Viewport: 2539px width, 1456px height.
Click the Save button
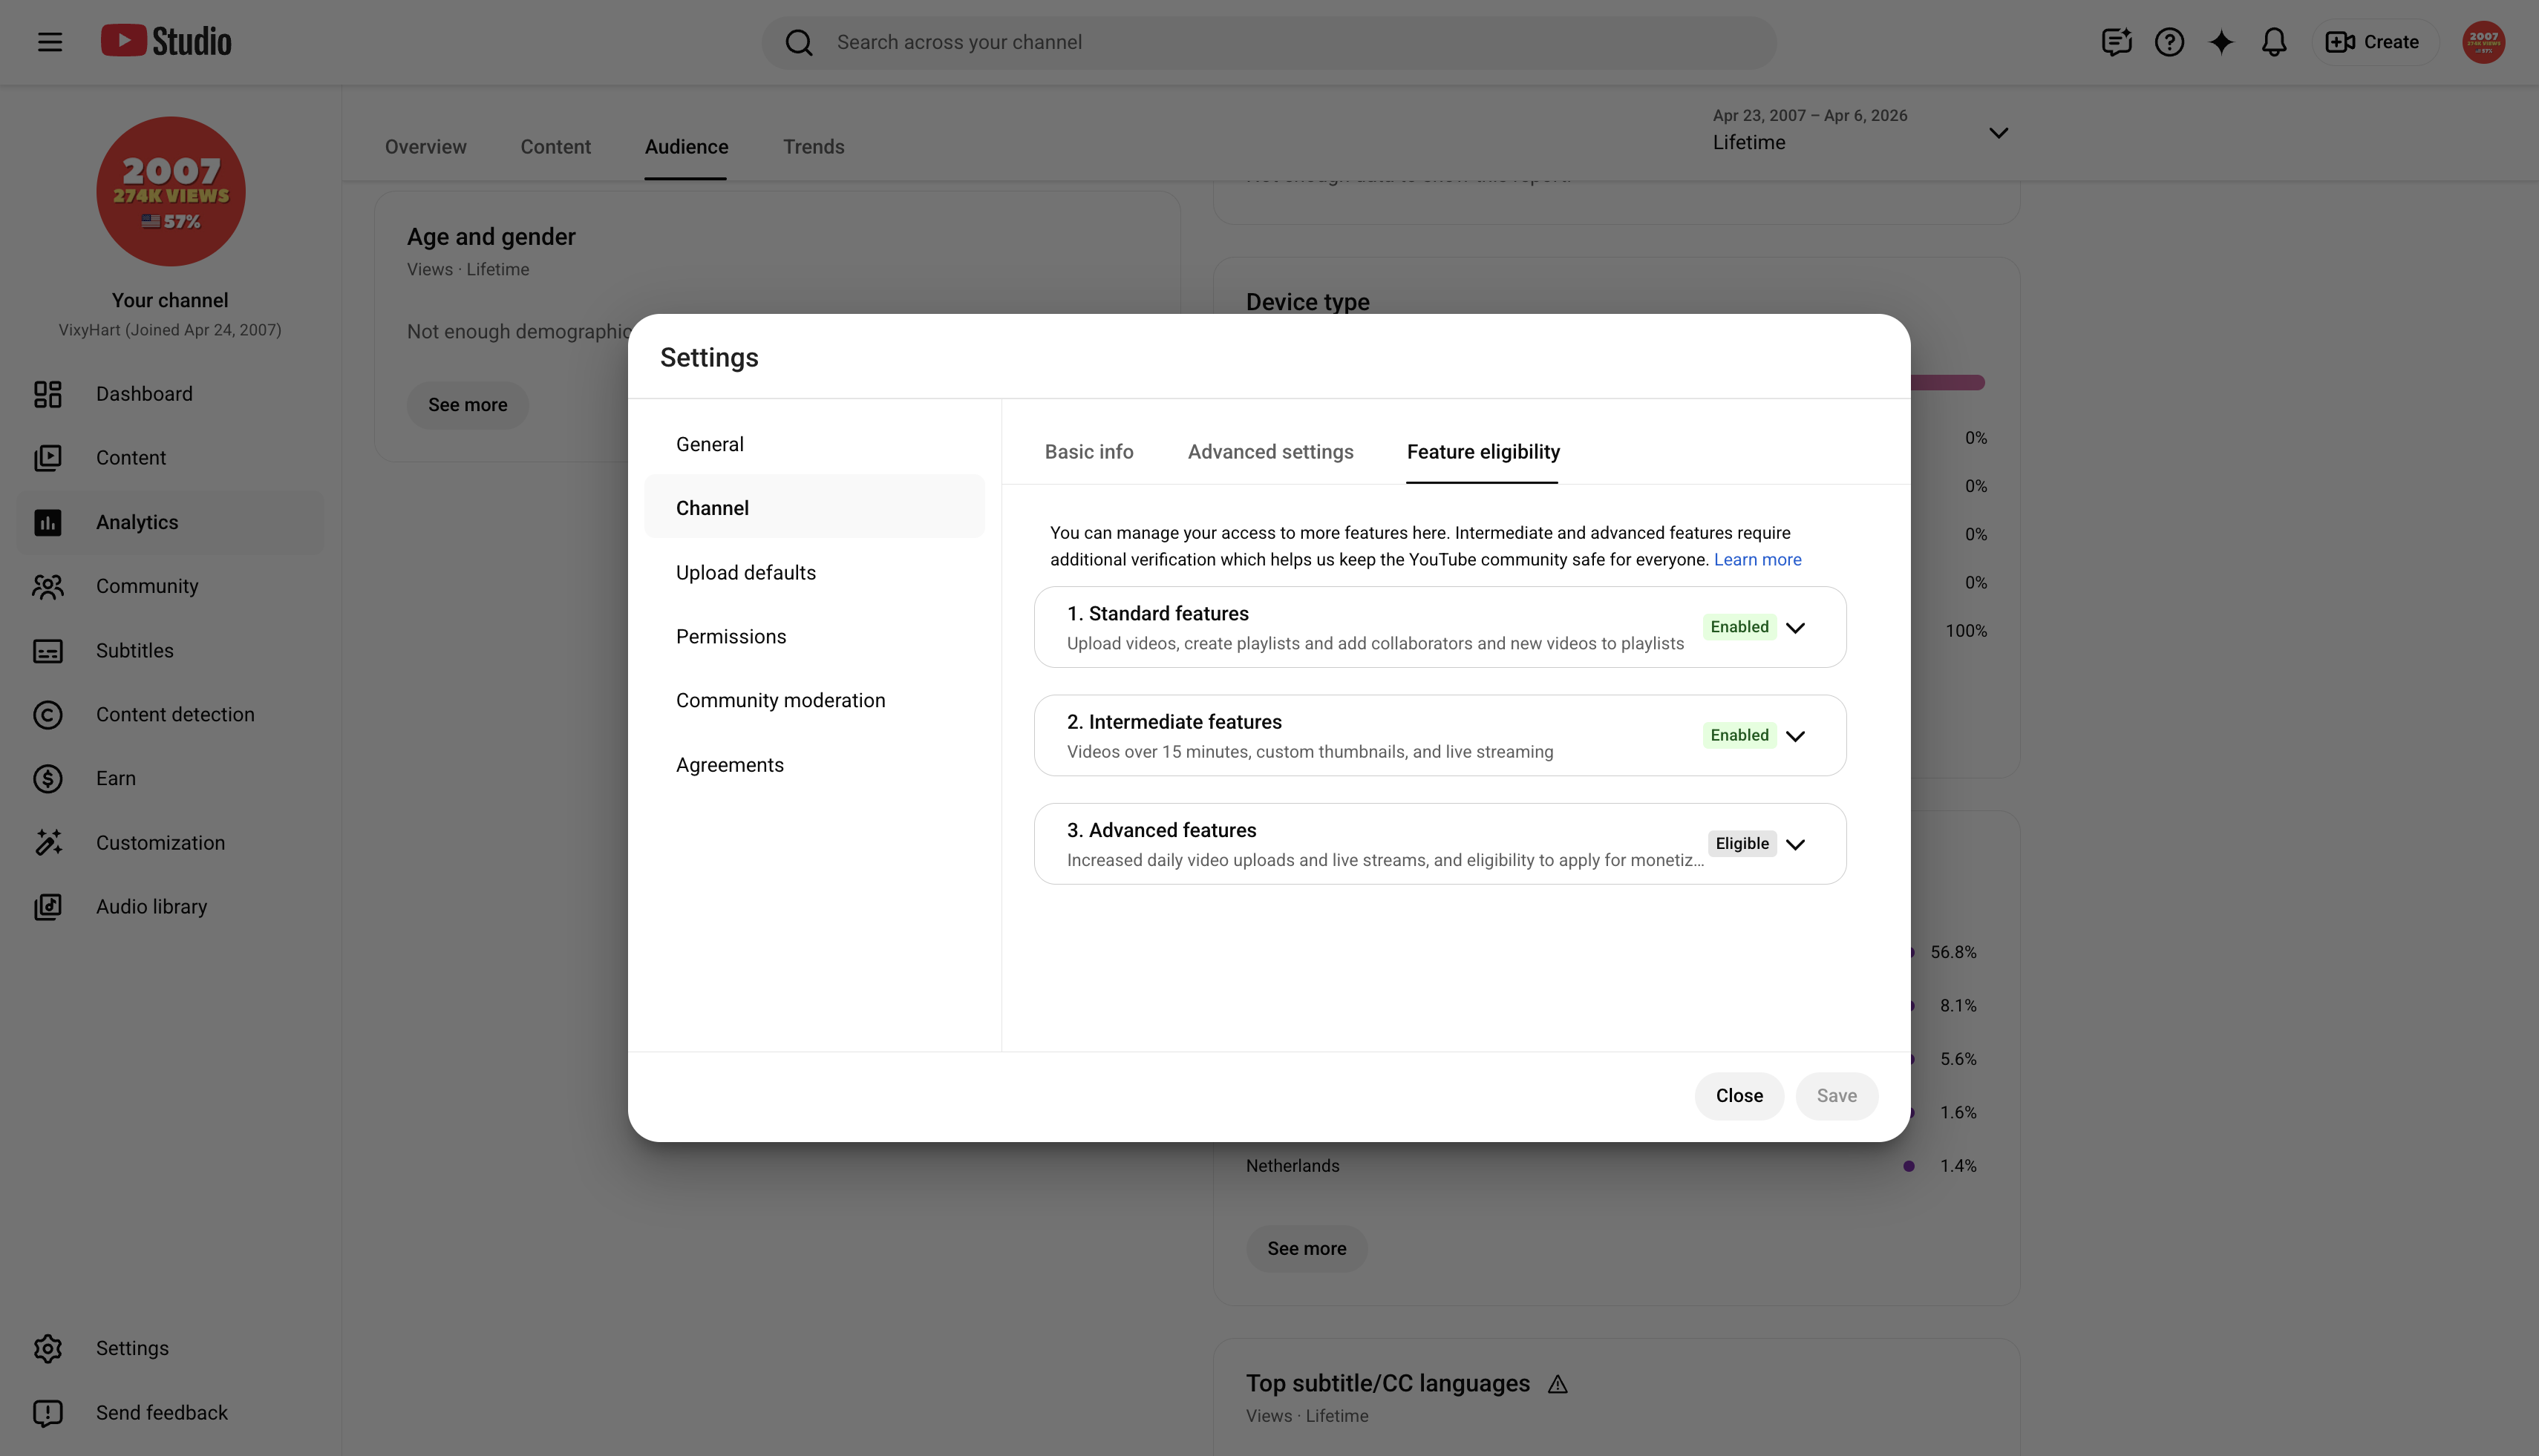pos(1836,1096)
